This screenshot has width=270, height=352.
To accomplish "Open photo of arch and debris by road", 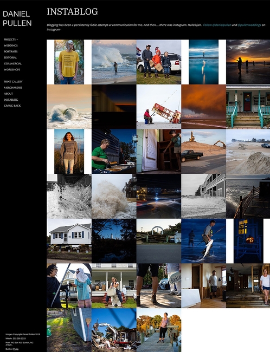I will 159,241.
